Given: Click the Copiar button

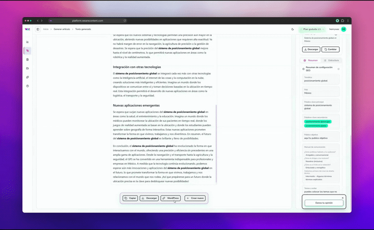Looking at the screenshot, I should point(130,198).
